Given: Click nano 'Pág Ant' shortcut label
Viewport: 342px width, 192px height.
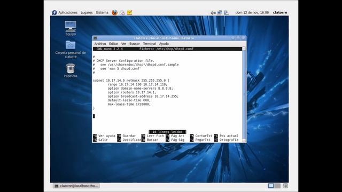Looking at the screenshot, I should point(177,136).
